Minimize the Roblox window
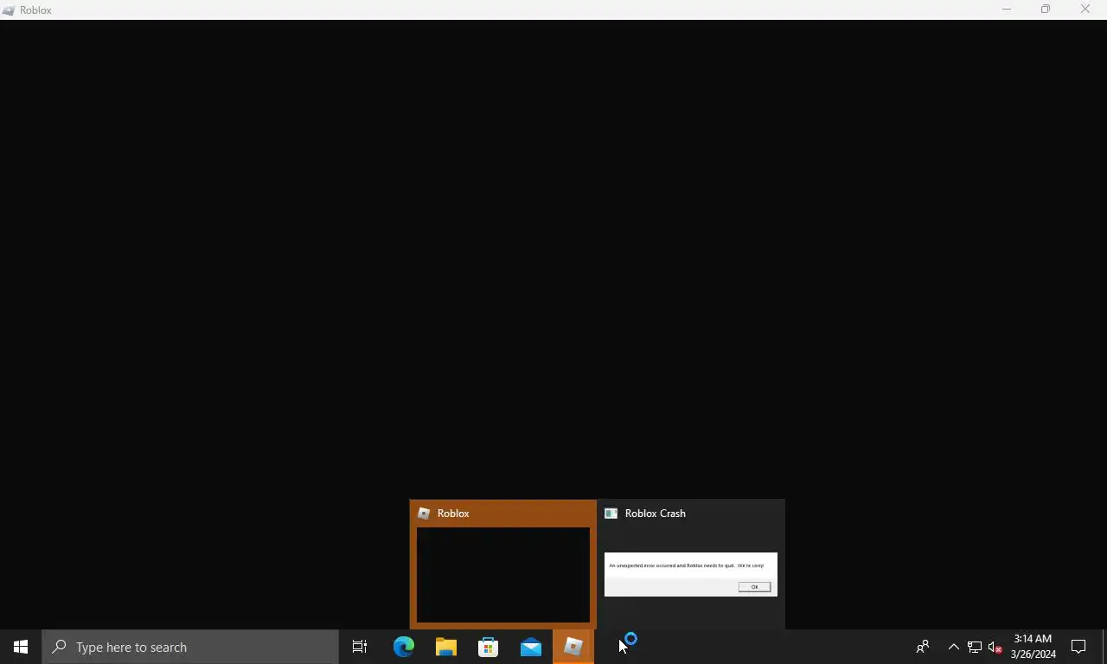Image resolution: width=1107 pixels, height=664 pixels. tap(1007, 10)
